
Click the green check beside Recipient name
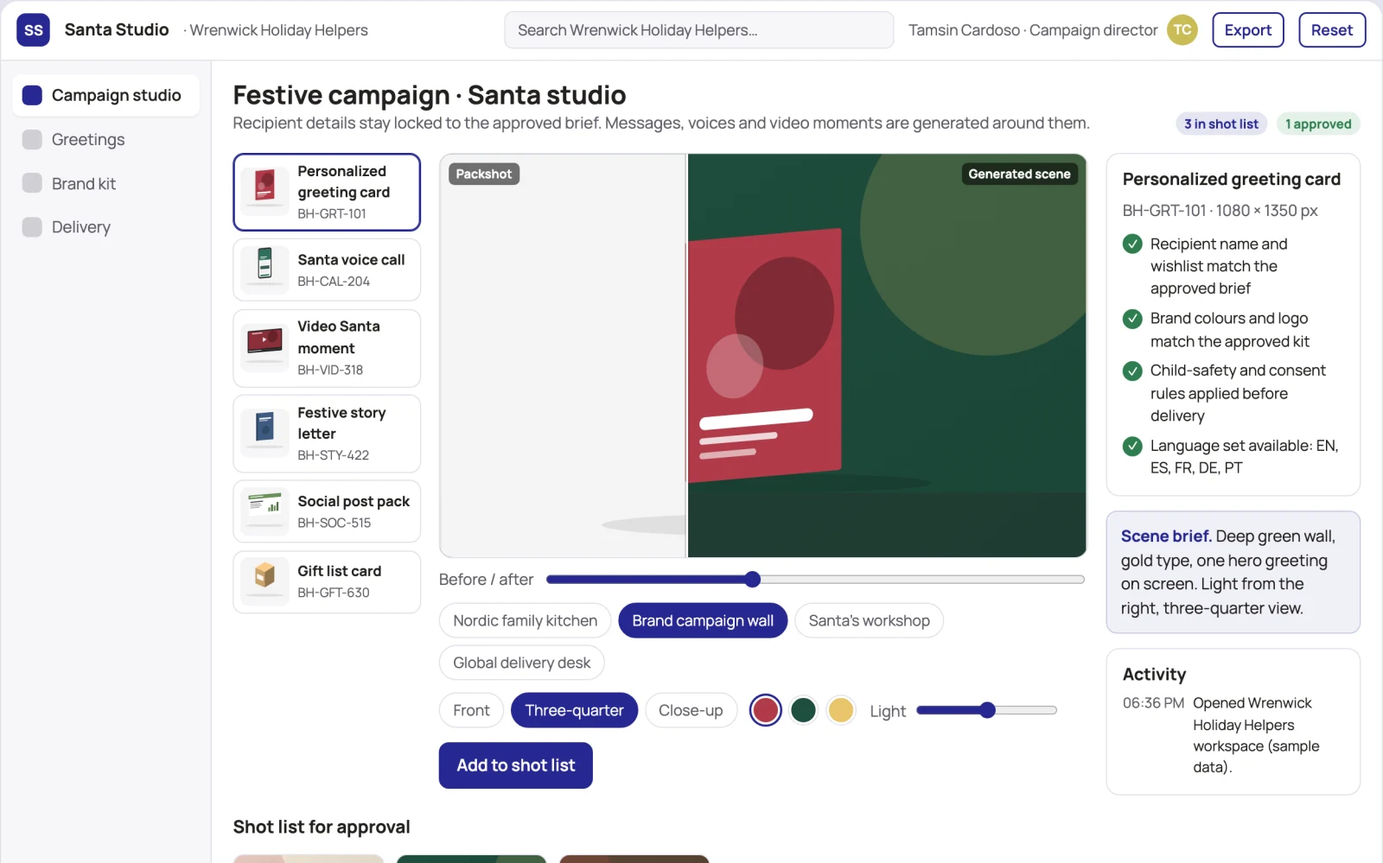click(1132, 244)
